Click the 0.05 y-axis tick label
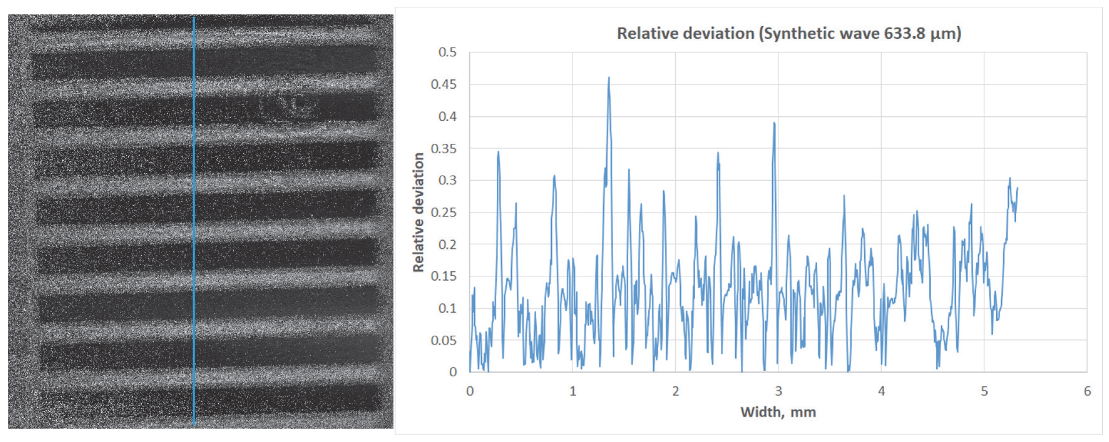The image size is (1109, 442). [443, 340]
